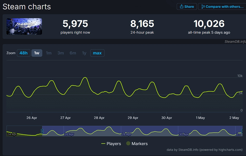Click the all-time peak 5 days ago caption
This screenshot has height=156, width=246.
point(209,32)
